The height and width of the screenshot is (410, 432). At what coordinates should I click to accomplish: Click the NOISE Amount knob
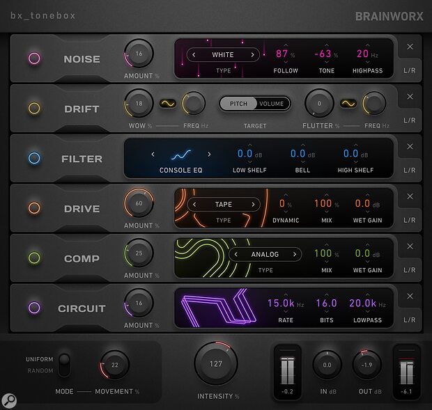(139, 54)
